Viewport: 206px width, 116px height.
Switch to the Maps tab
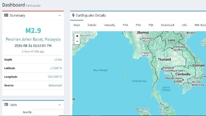point(77,25)
